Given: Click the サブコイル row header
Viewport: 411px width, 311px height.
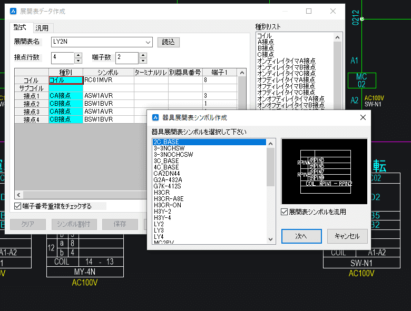Looking at the screenshot, I should [32, 88].
